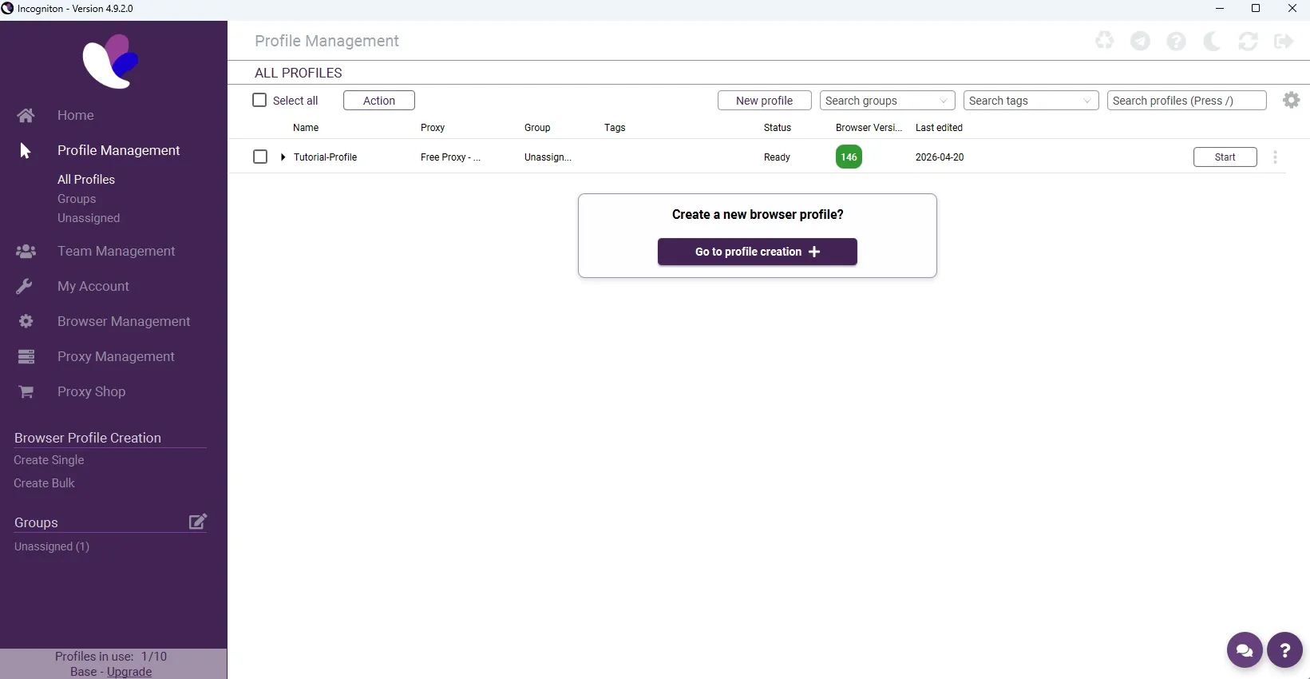Check the Select all checkbox
Screen dimensions: 1310x679
(259, 100)
